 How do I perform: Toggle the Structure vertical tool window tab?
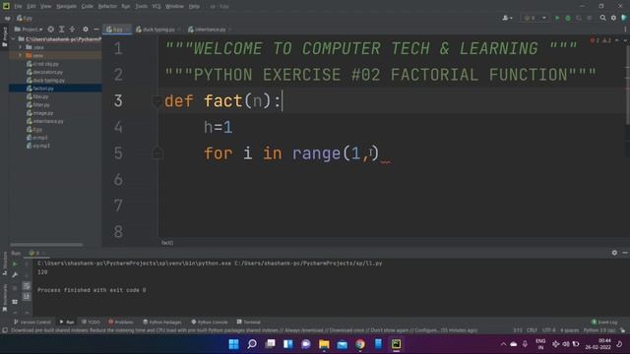tap(4, 264)
